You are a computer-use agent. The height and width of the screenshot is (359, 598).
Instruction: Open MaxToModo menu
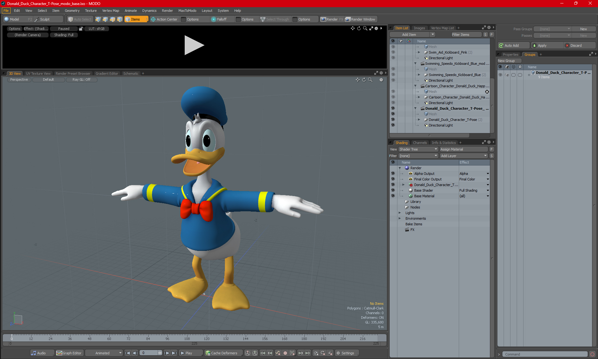(187, 11)
